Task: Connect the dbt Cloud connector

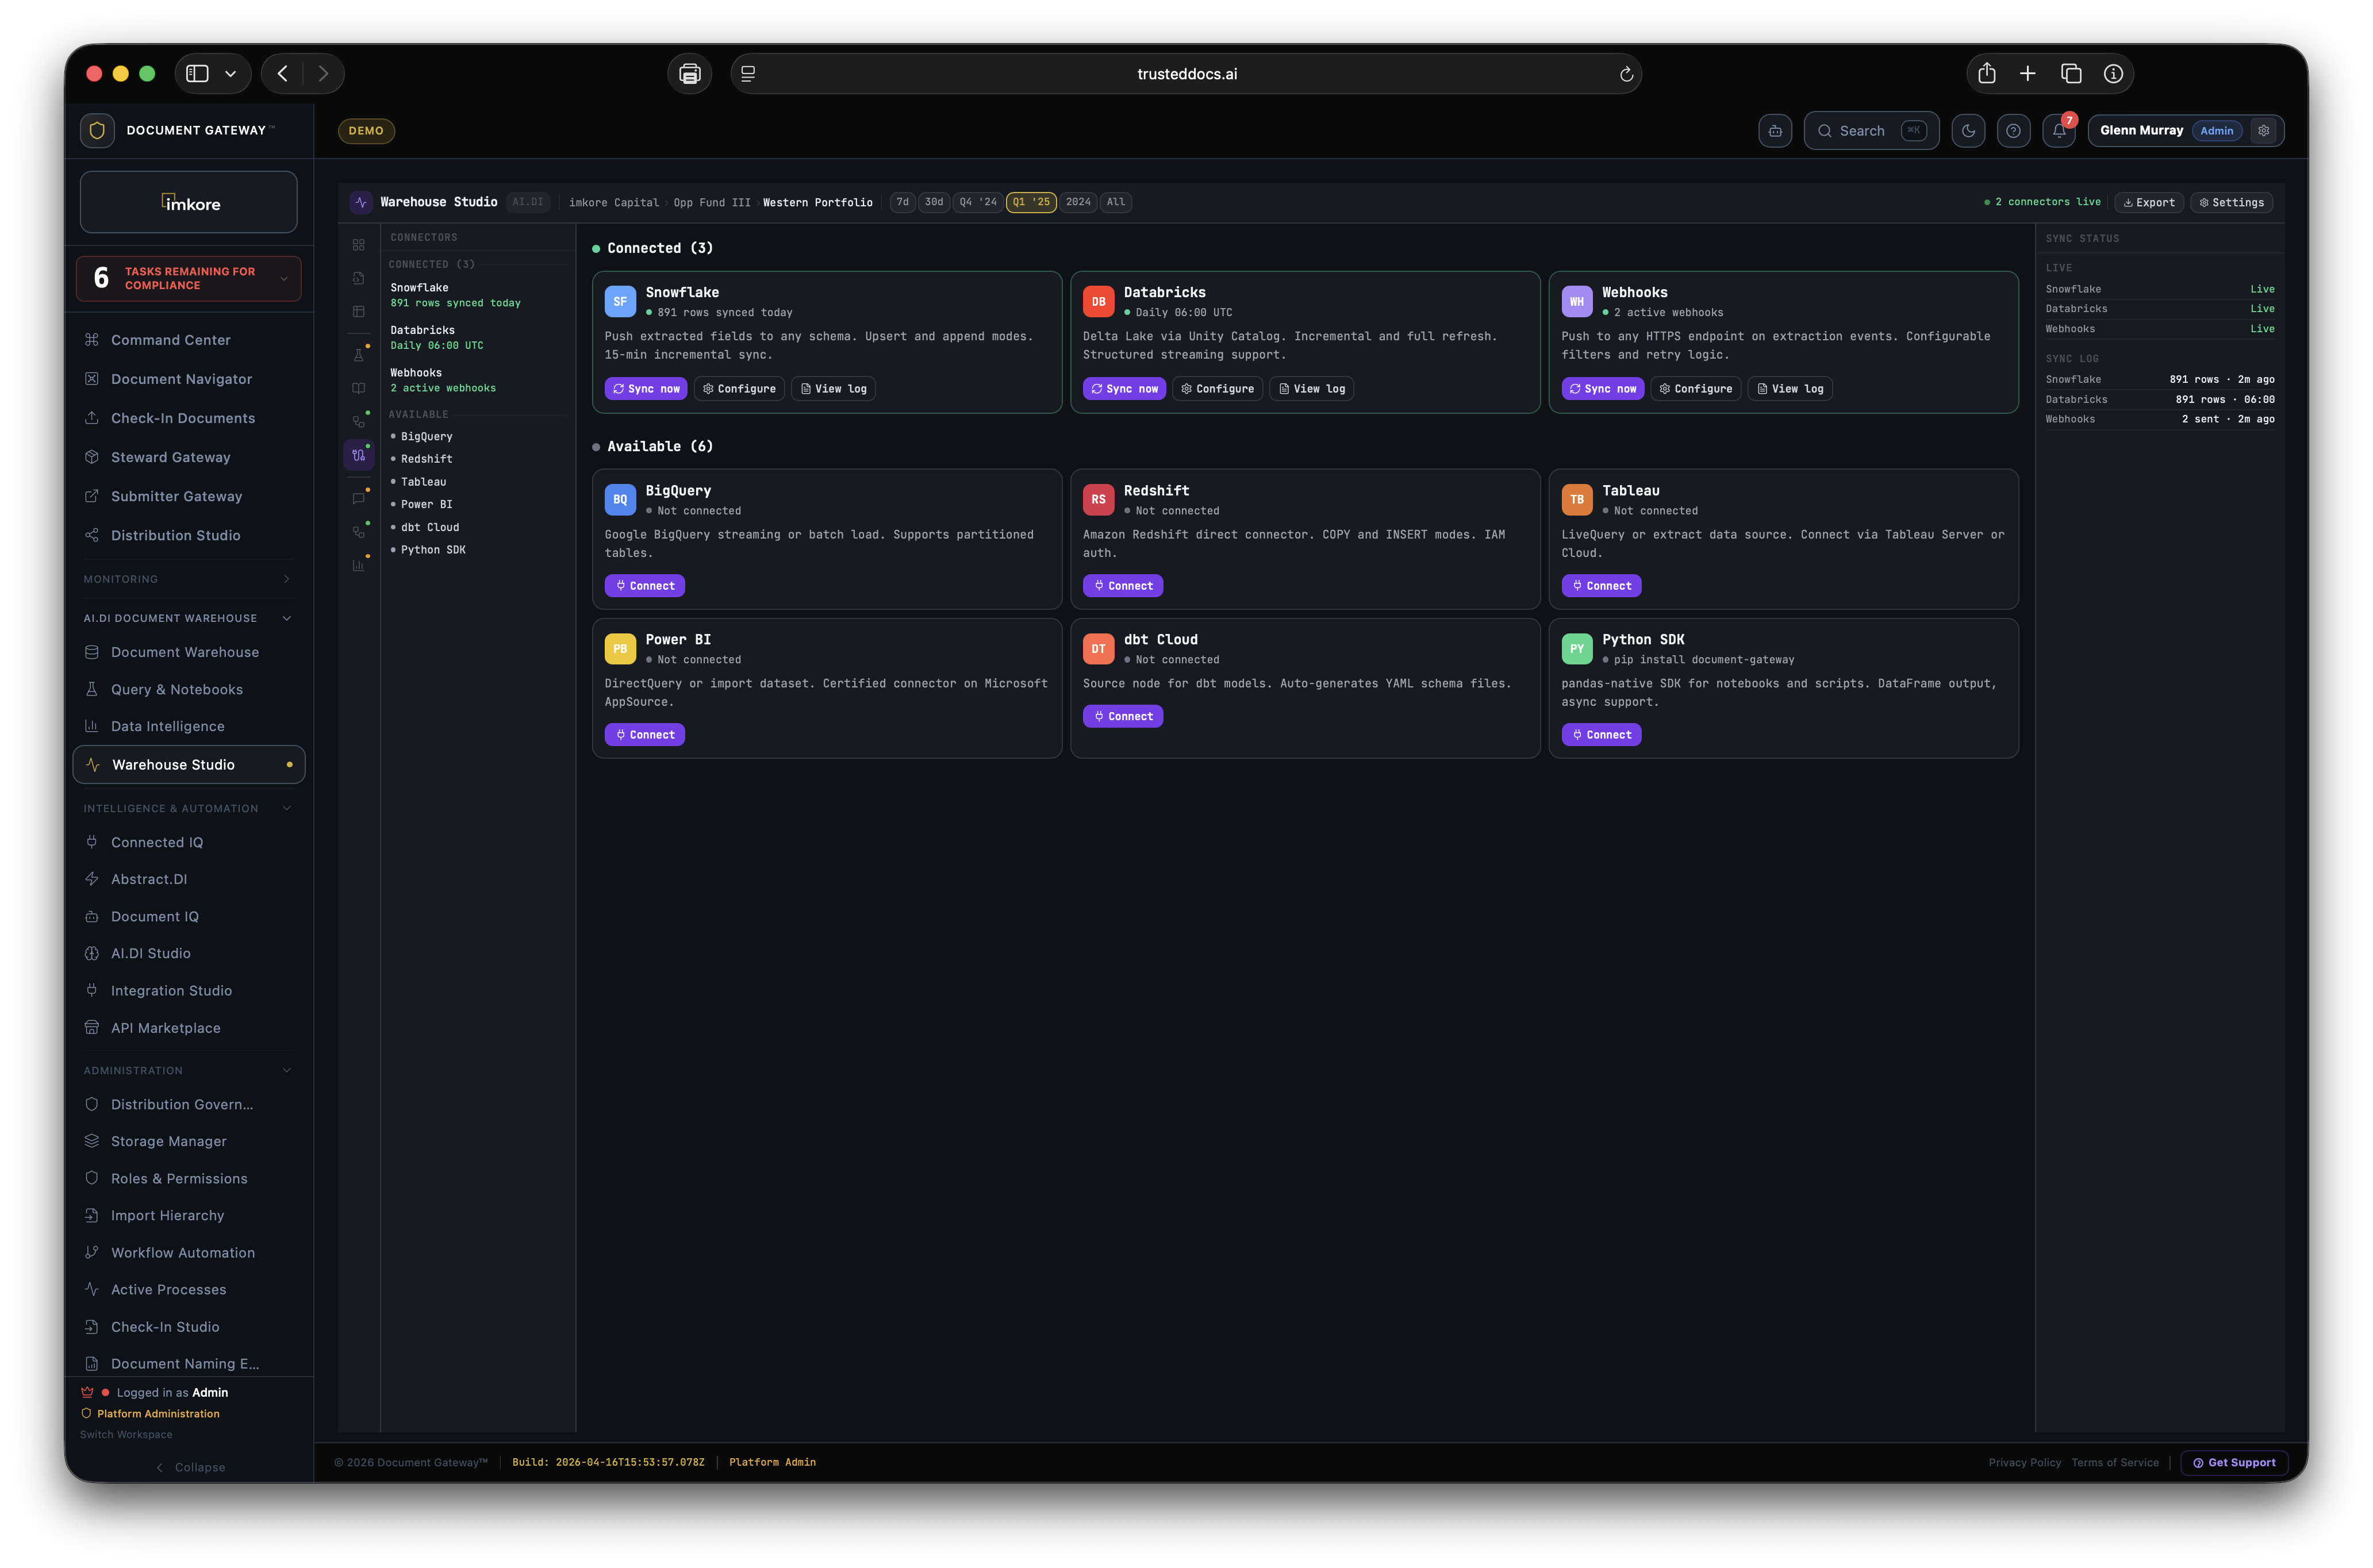Action: (1123, 716)
